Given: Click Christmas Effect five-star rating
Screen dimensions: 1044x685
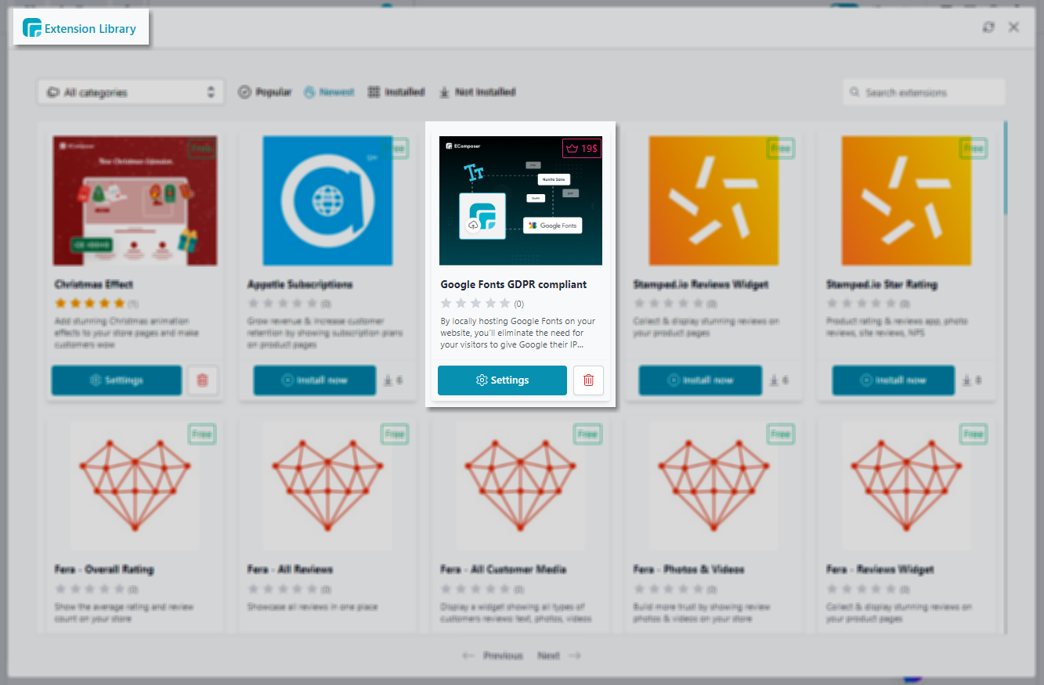Looking at the screenshot, I should click(89, 304).
